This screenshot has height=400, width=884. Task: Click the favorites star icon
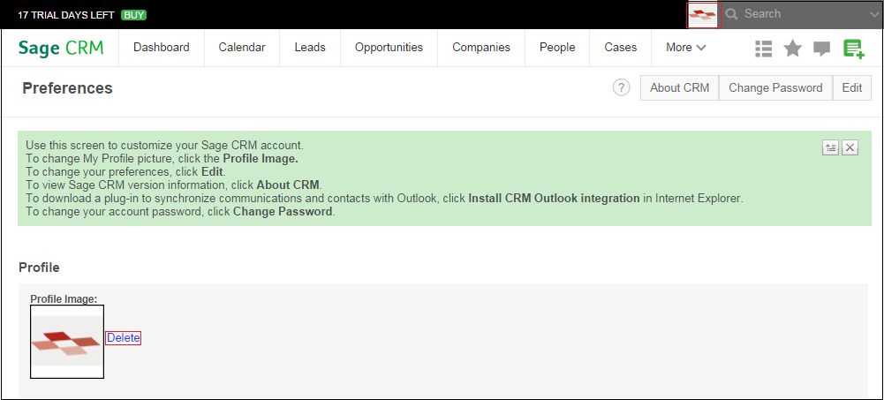click(793, 49)
